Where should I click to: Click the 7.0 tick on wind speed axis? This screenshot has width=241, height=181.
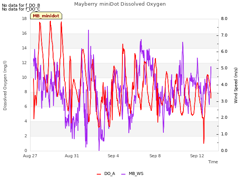click(x=224, y=35)
